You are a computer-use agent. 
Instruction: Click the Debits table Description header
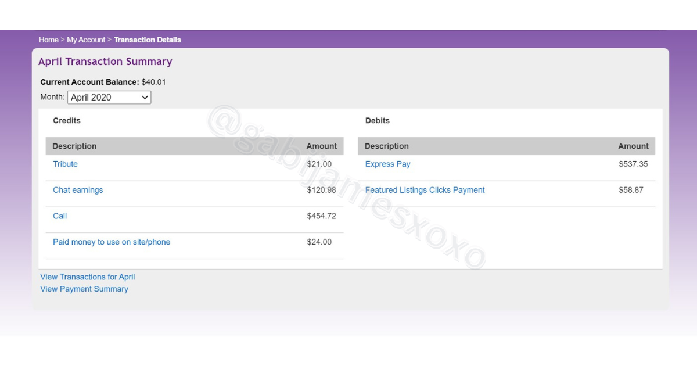click(x=387, y=146)
